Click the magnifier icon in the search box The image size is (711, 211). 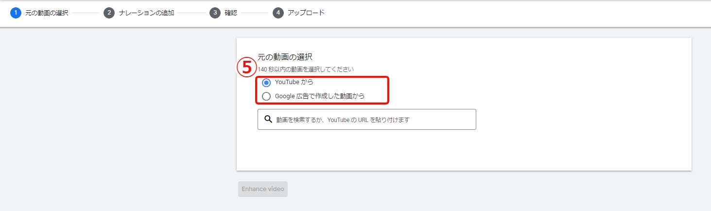tap(268, 119)
